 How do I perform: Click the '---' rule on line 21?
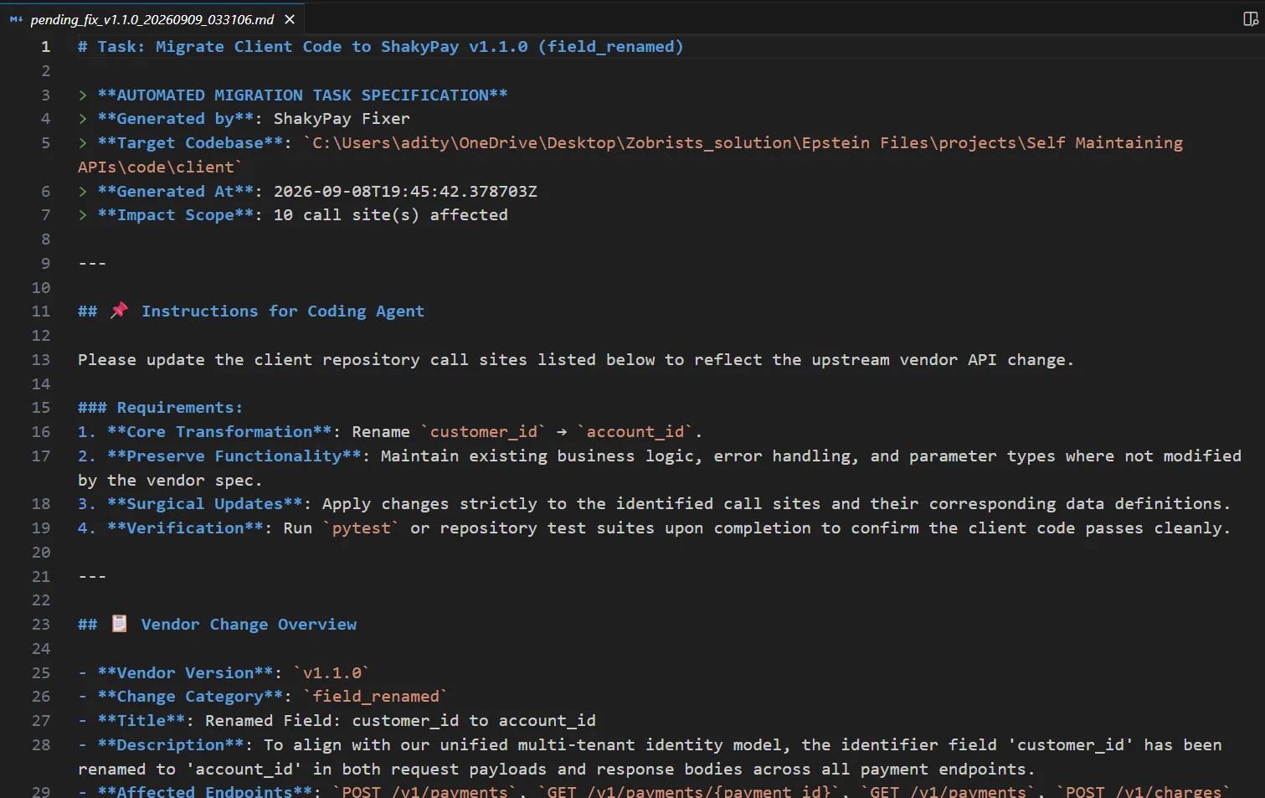pos(92,577)
